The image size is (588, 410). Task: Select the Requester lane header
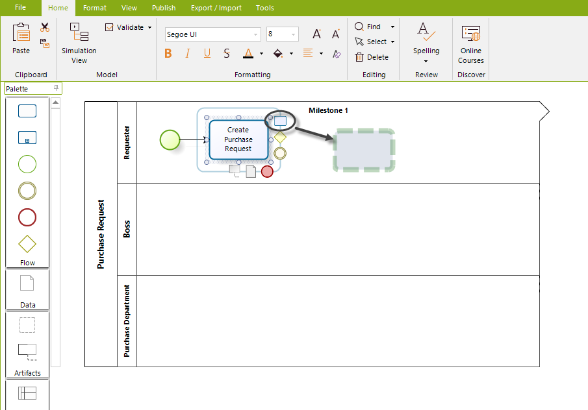[x=127, y=142]
